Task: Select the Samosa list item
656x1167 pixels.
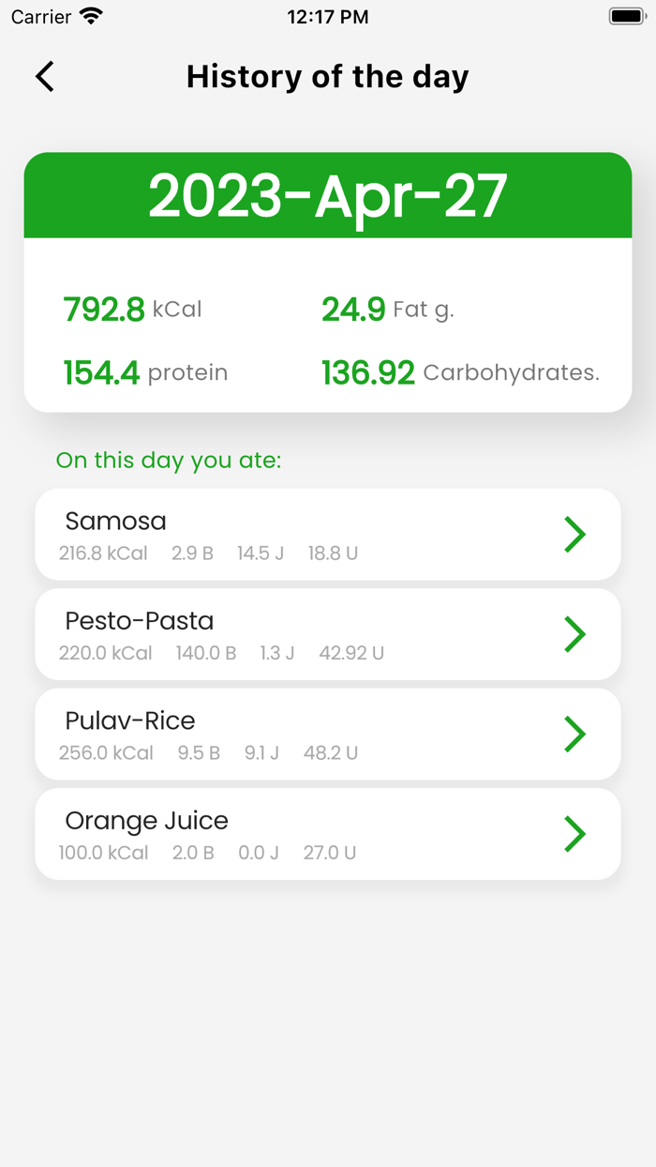Action: (281, 534)
